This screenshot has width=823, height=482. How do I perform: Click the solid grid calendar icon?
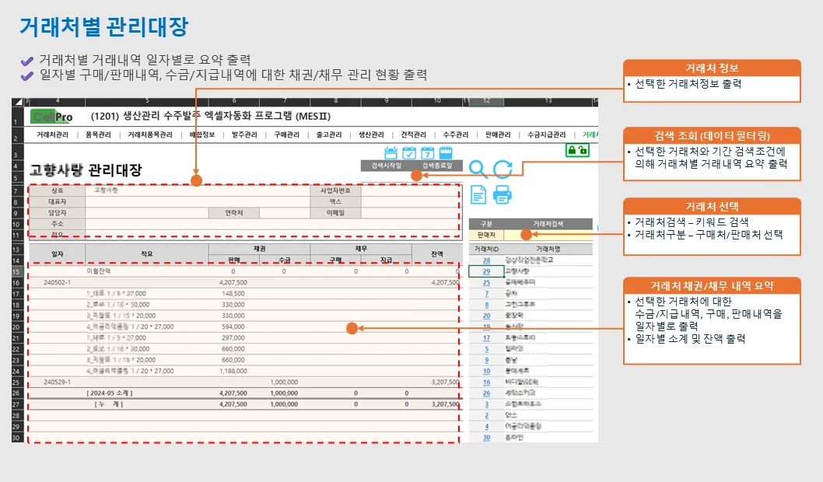coord(446,153)
